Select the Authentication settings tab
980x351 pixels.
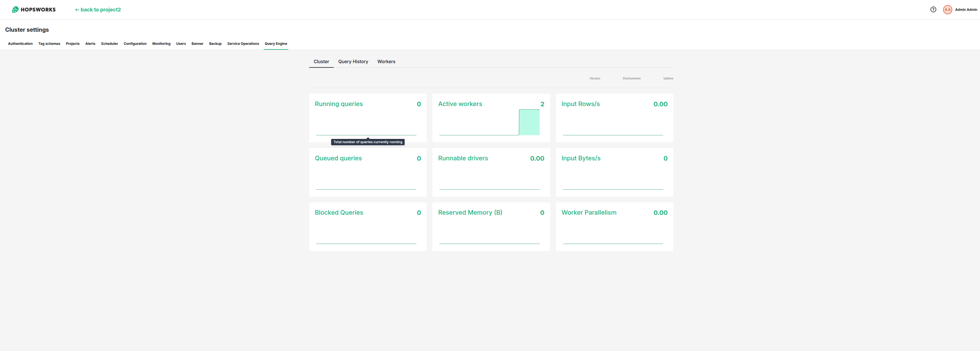[x=20, y=44]
